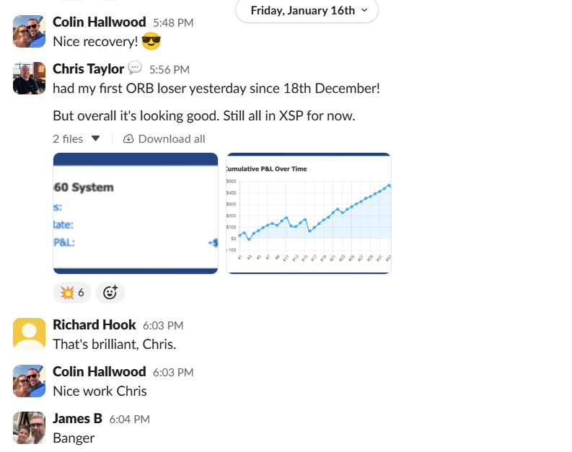
Task: Click the Download all cloud icon
Action: 128,138
